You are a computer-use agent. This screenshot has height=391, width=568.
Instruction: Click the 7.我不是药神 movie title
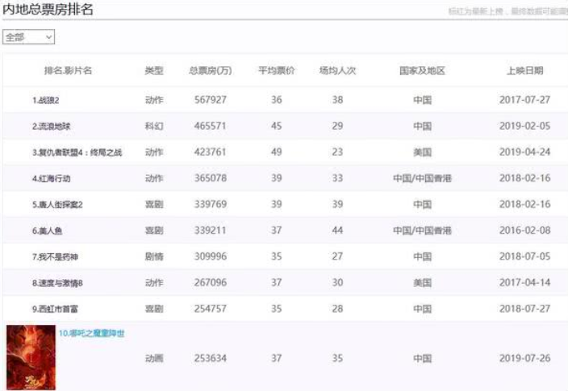click(x=55, y=256)
